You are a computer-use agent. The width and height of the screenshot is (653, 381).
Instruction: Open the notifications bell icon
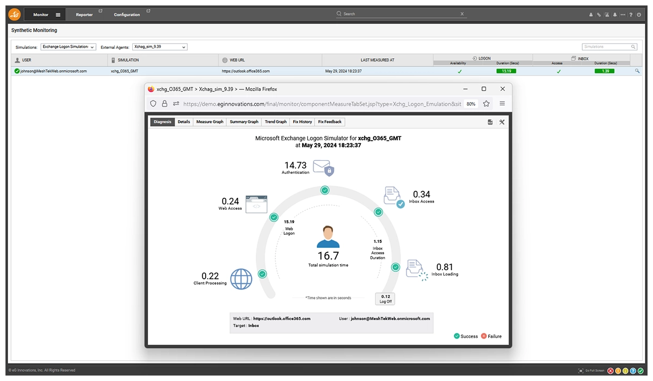(x=615, y=15)
